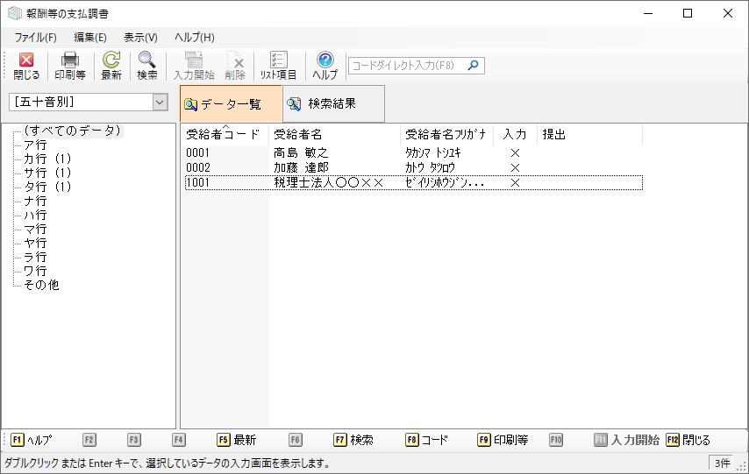Viewport: 749px width, 474px height.
Task: Open the ファイル(F) menu
Action: [35, 38]
